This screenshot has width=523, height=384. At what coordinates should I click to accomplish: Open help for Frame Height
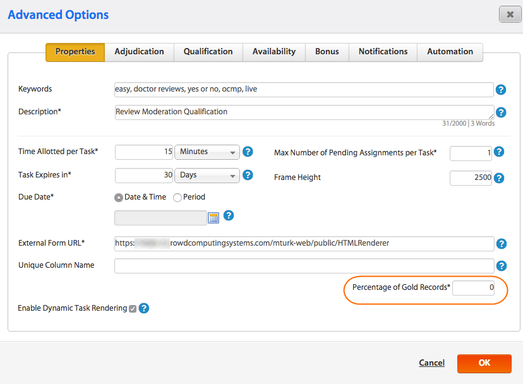[x=498, y=178]
